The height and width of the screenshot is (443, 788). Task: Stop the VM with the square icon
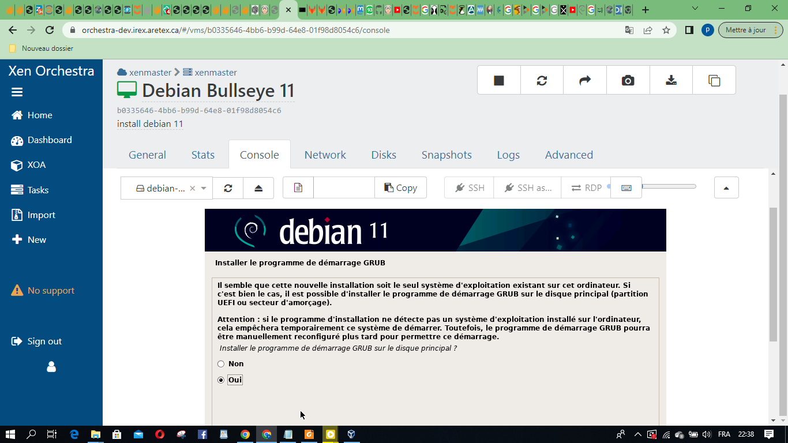pyautogui.click(x=499, y=80)
